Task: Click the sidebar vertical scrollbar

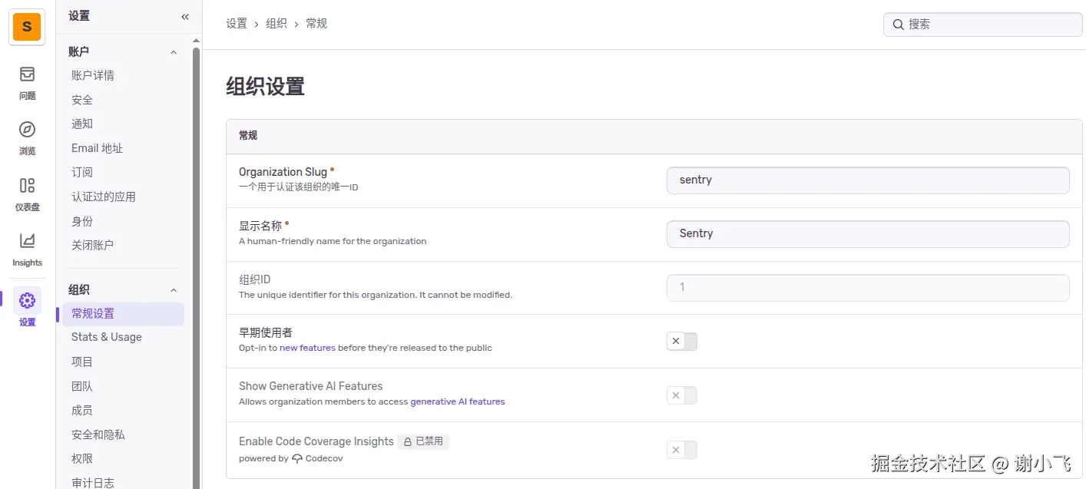Action: point(196,230)
